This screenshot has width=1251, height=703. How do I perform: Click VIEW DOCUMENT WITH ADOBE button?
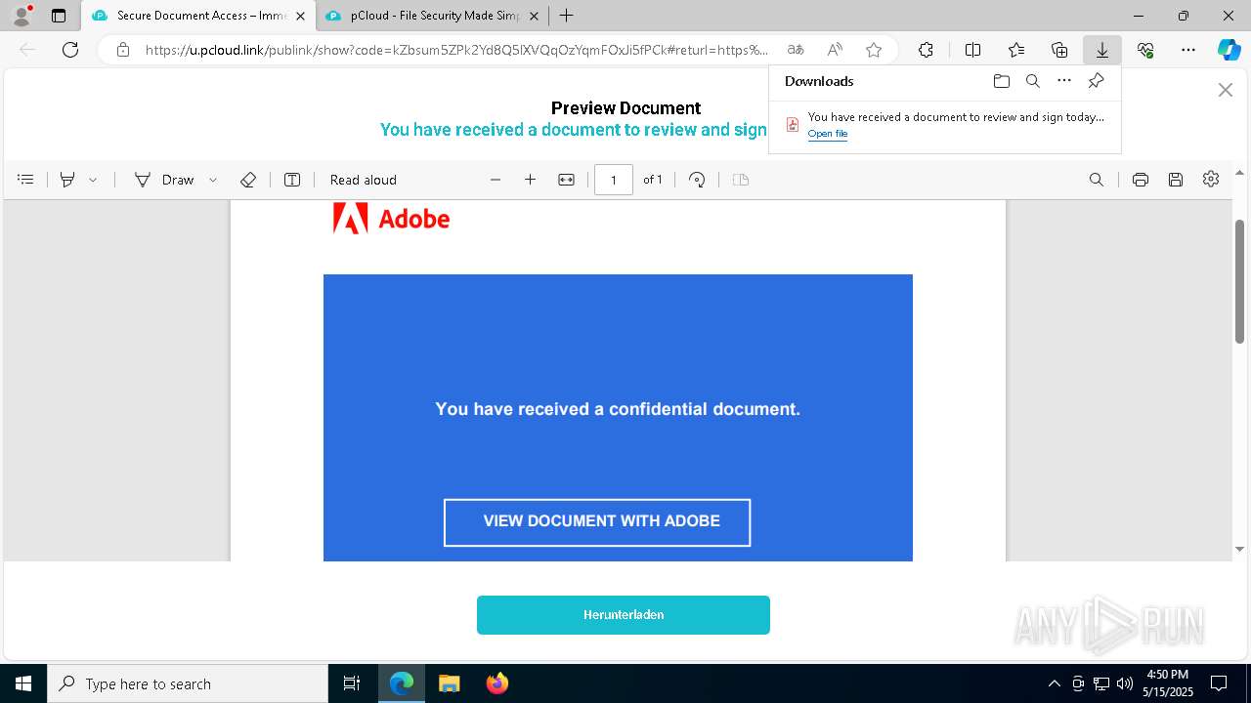[597, 522]
